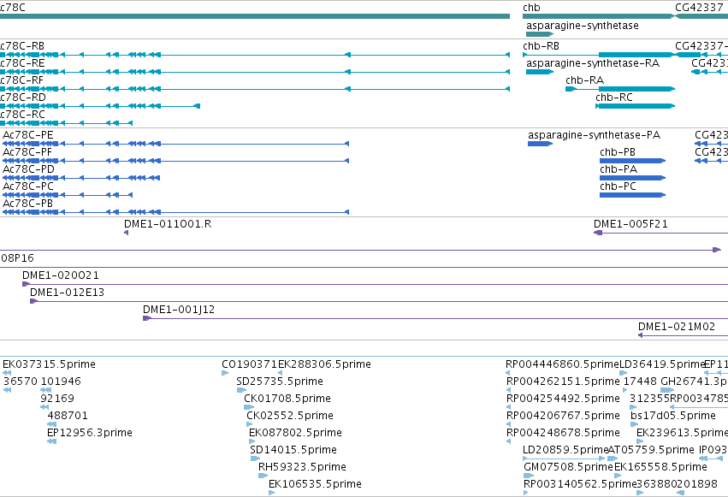Click the EP12956.3prime EST feature
Image resolution: width=728 pixels, height=497 pixels.
(51, 441)
